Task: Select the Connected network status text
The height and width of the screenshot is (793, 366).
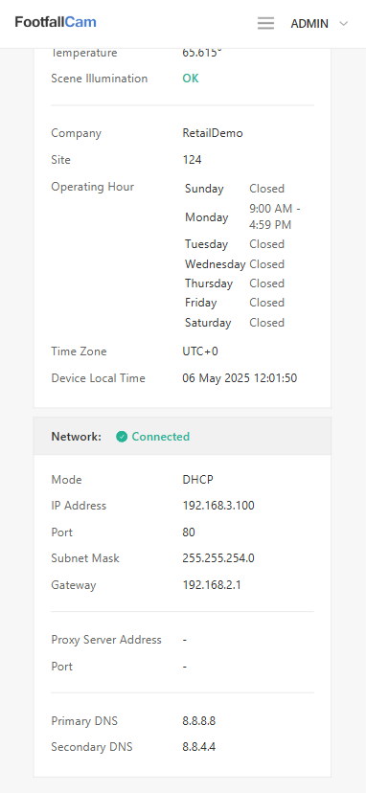Action: (x=160, y=437)
